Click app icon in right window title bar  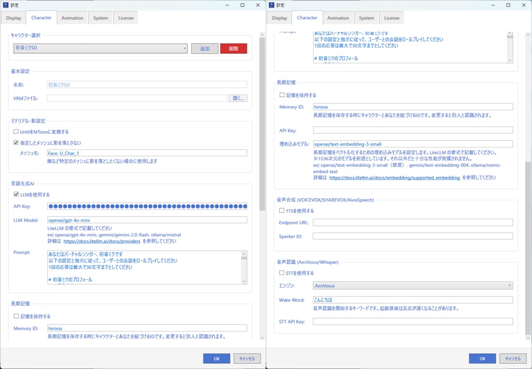click(x=271, y=5)
